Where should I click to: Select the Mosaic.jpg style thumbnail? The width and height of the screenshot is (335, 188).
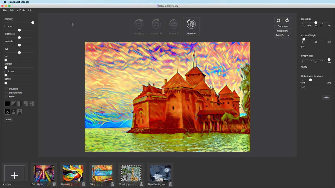point(131,173)
